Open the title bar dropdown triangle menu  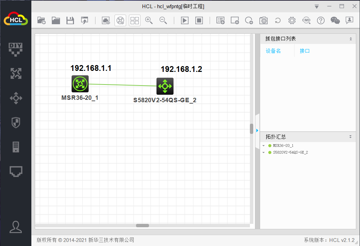(317, 6)
